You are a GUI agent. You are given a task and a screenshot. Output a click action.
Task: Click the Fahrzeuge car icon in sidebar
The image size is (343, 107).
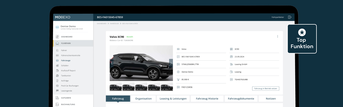tap(57, 60)
